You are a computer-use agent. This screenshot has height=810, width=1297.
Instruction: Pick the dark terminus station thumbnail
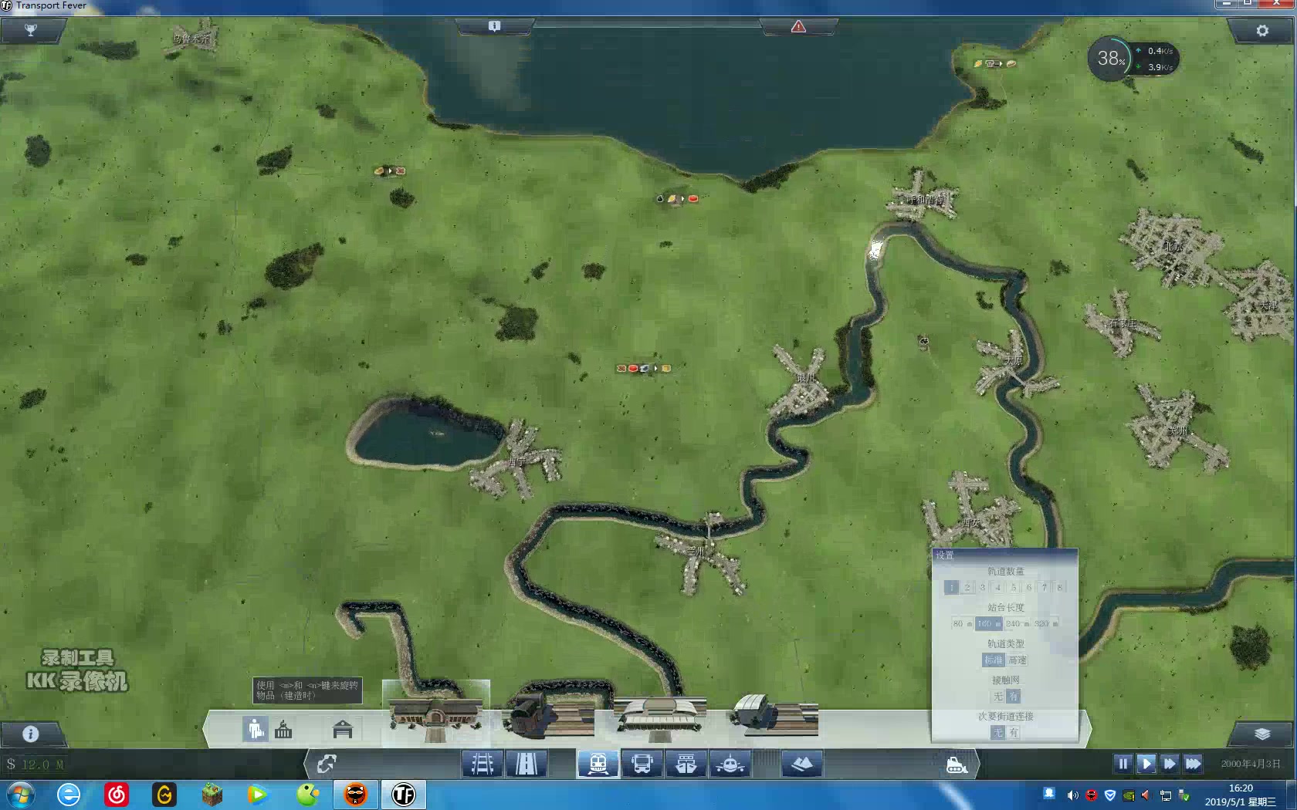(547, 714)
